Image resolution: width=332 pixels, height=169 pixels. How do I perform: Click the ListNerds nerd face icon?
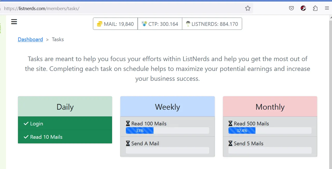[188, 24]
